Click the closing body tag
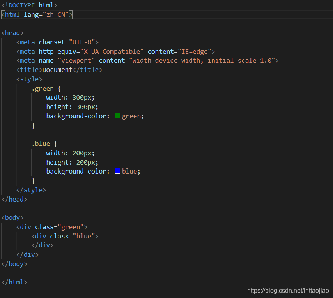The height and width of the screenshot is (298, 333). click(14, 264)
